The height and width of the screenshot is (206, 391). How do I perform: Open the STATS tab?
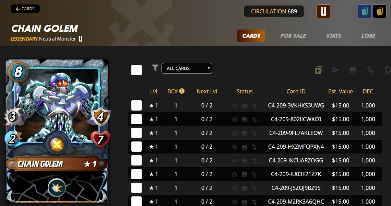point(334,36)
